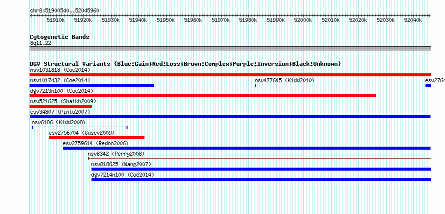Click the Cytogenetic Bands track title

coord(59,37)
